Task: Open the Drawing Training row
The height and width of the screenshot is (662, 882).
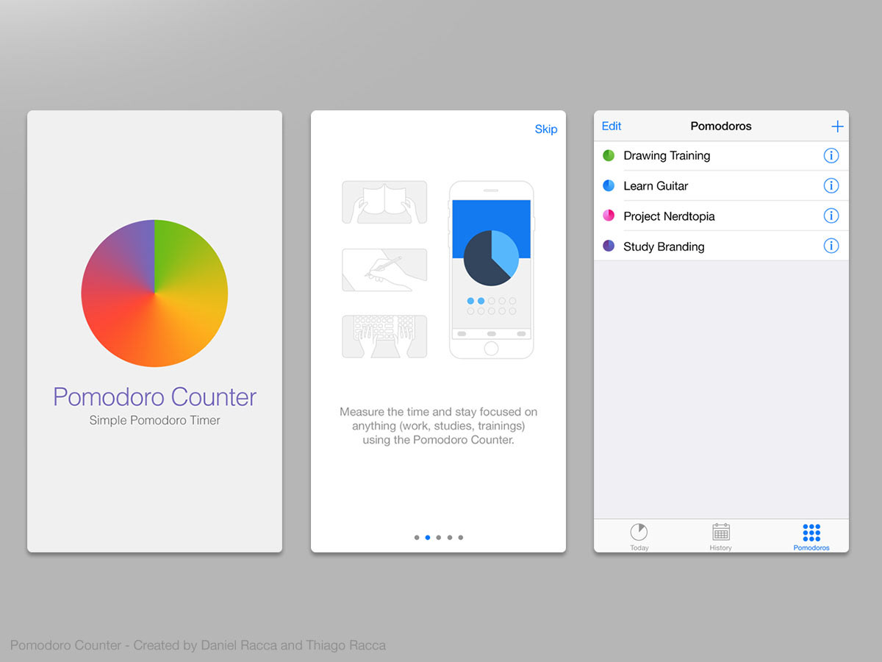Action: coord(721,155)
